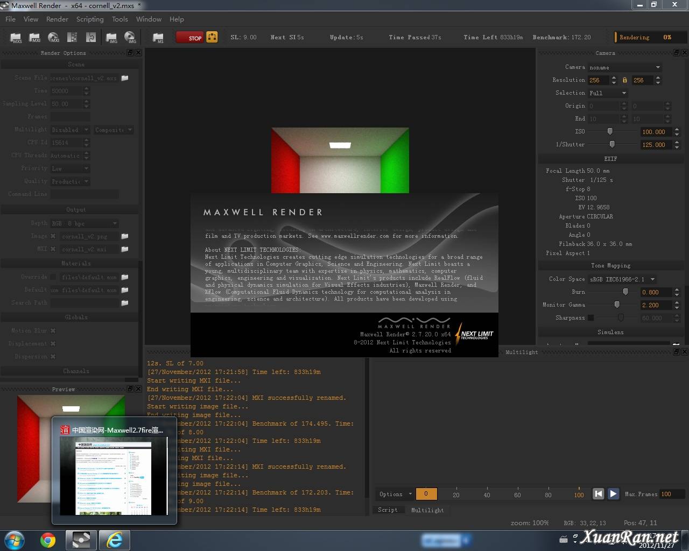Click the save MXI disc icon
689x551 pixels.
(x=54, y=38)
